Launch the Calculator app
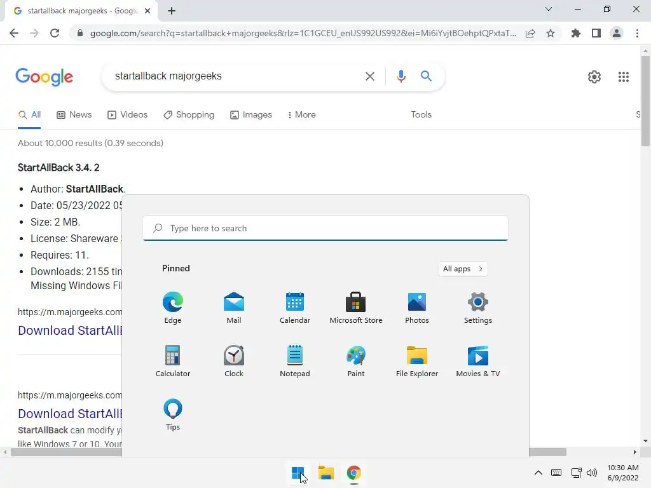The width and height of the screenshot is (651, 488). click(x=173, y=361)
